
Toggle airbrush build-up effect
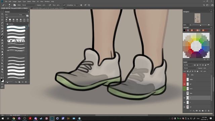coord(64,5)
